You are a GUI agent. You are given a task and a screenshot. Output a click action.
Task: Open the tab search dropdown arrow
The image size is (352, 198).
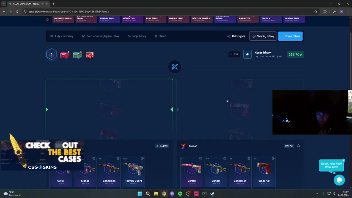pyautogui.click(x=4, y=4)
